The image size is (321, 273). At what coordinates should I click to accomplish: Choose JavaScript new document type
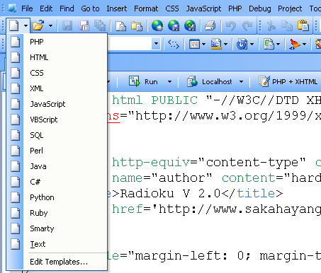[x=57, y=104]
